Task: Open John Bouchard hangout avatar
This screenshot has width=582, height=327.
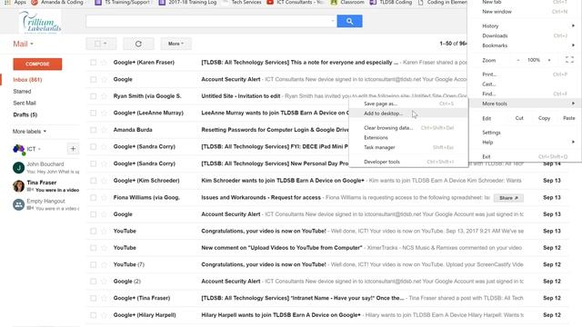Action: pyautogui.click(x=18, y=167)
